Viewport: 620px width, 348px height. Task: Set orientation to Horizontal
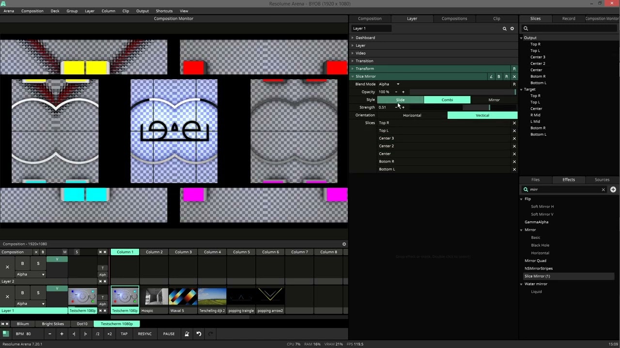(412, 115)
